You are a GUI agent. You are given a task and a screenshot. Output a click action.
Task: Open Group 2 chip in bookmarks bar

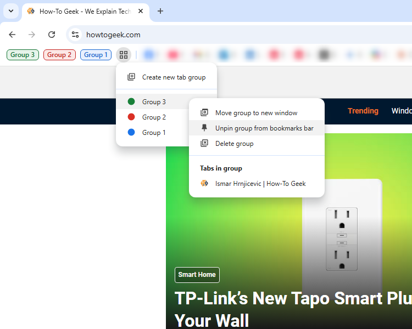point(59,55)
